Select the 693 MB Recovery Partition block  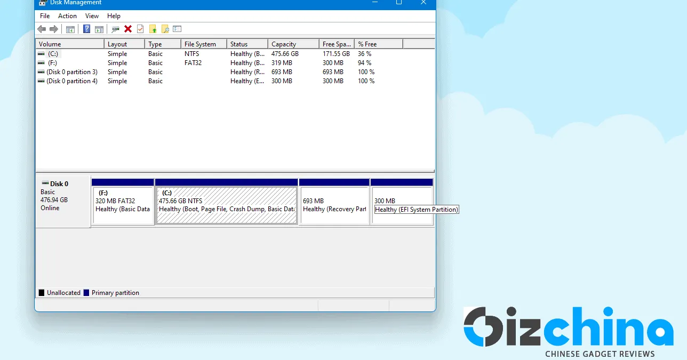point(334,205)
